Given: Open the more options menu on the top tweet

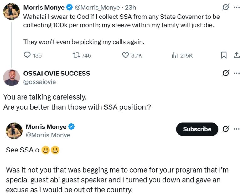Looking at the screenshot, I should (x=236, y=8).
